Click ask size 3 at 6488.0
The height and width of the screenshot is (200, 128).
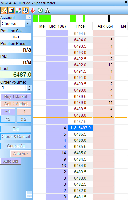(x=104, y=115)
